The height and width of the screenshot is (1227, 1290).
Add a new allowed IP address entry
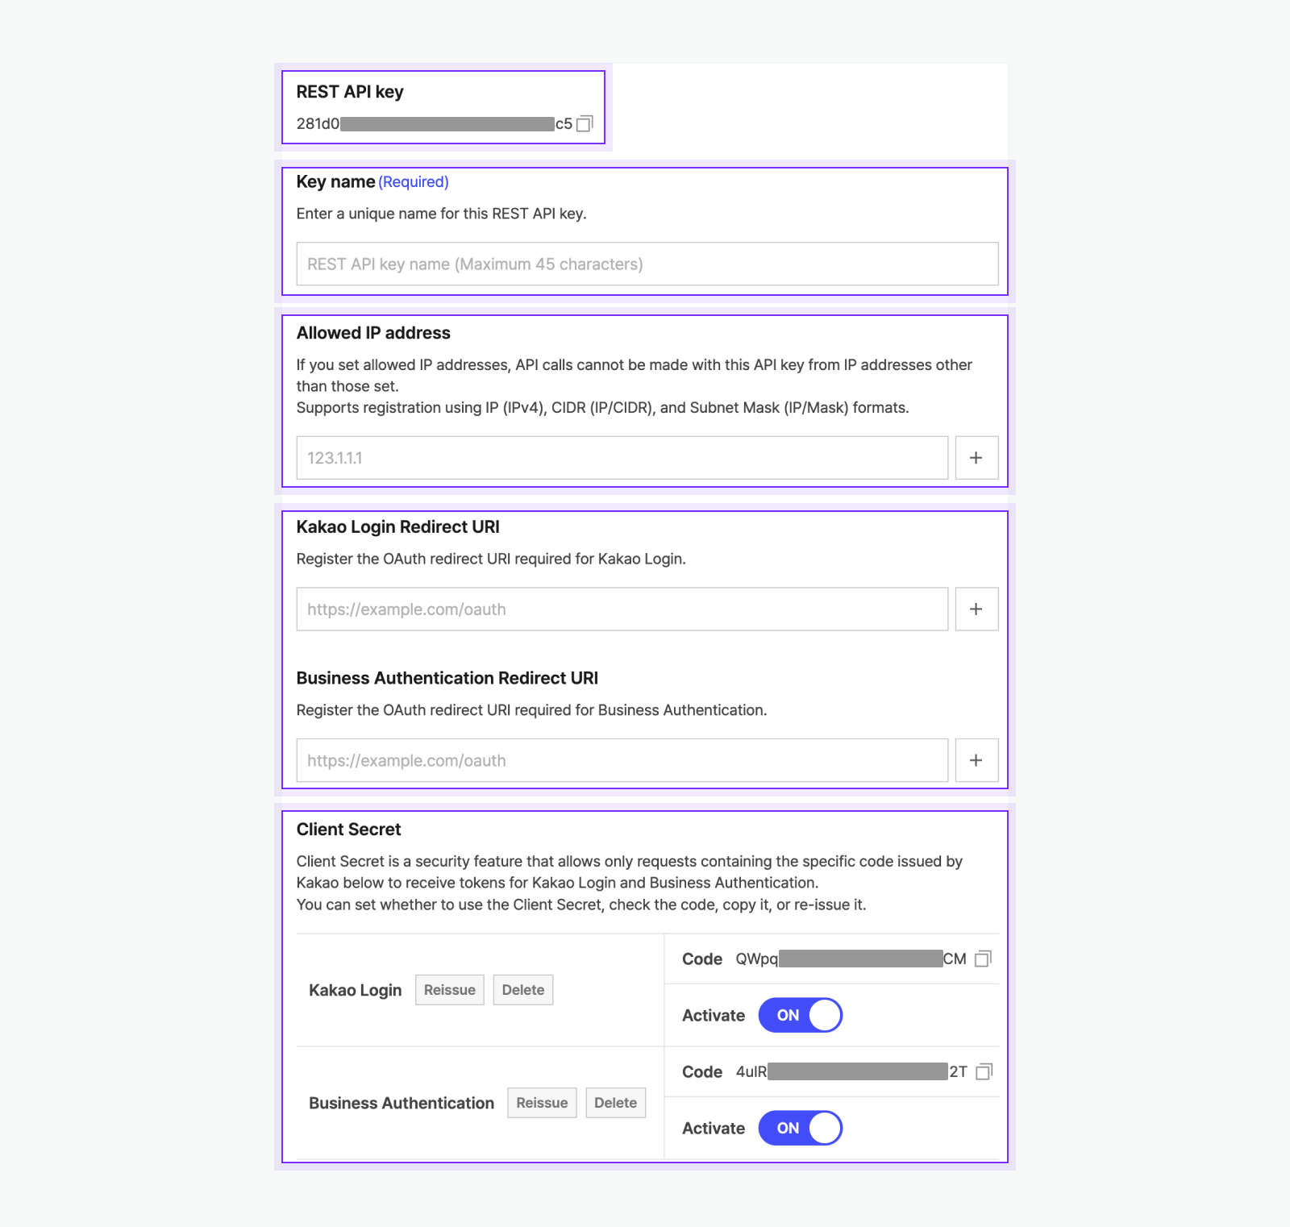click(976, 457)
